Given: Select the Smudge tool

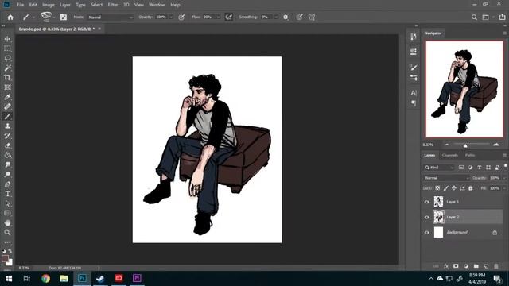Looking at the screenshot, I should point(7,164).
